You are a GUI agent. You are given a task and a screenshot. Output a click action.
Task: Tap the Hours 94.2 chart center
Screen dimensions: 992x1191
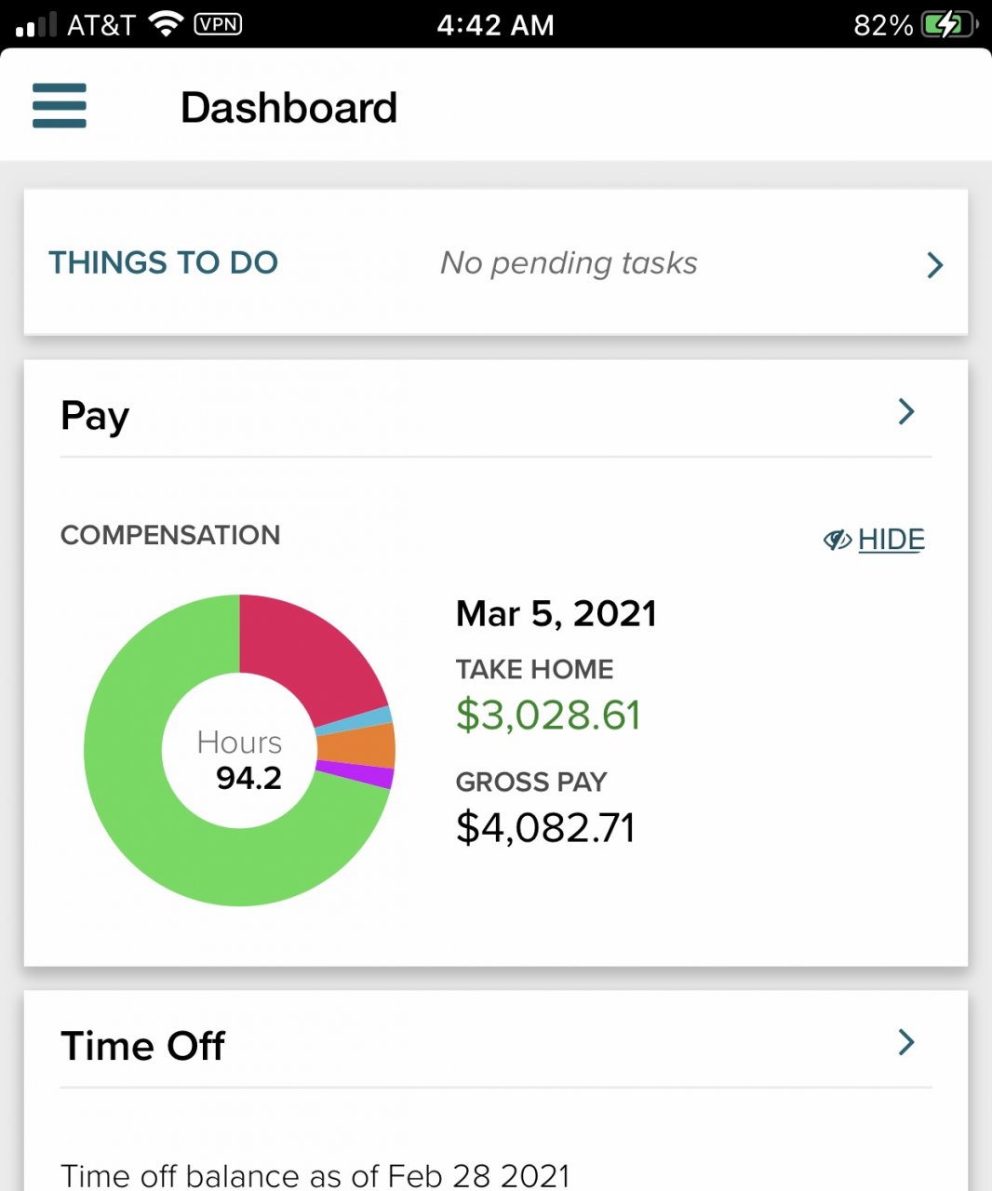pyautogui.click(x=239, y=760)
